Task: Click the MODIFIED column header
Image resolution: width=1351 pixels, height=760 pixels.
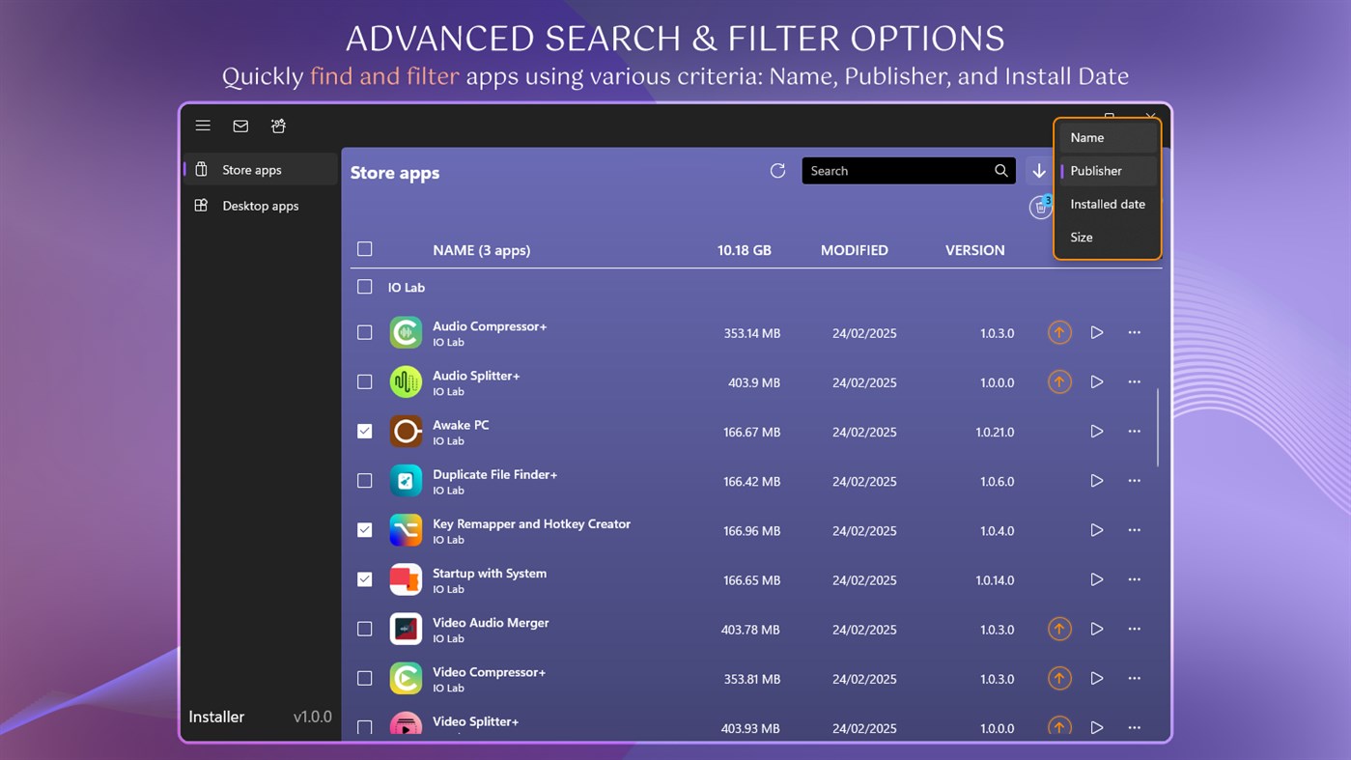Action: pyautogui.click(x=855, y=250)
